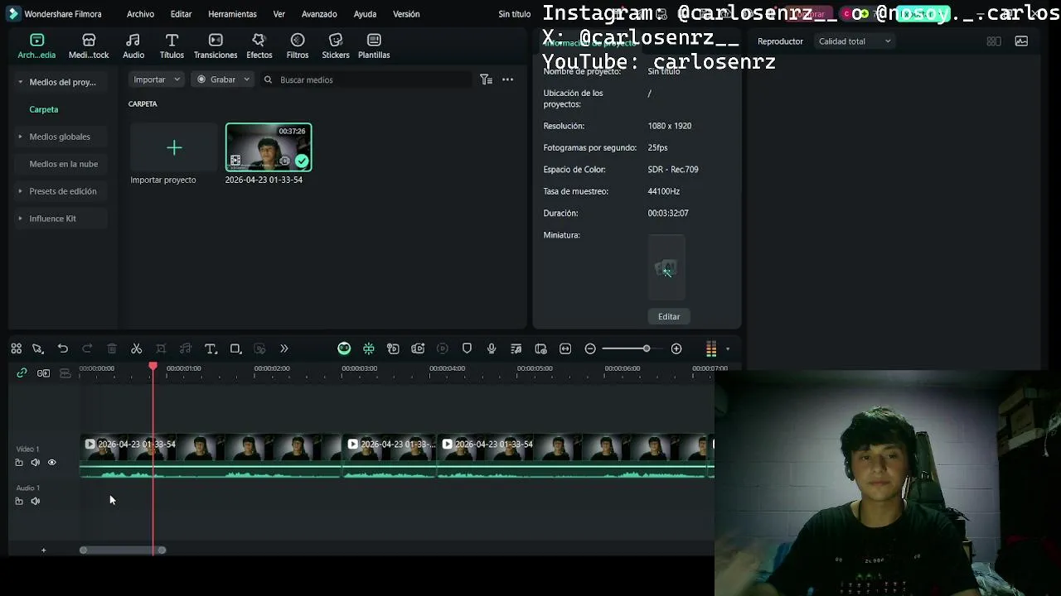This screenshot has height=596, width=1061.
Task: Click the zoom in plus button
Action: pos(676,348)
